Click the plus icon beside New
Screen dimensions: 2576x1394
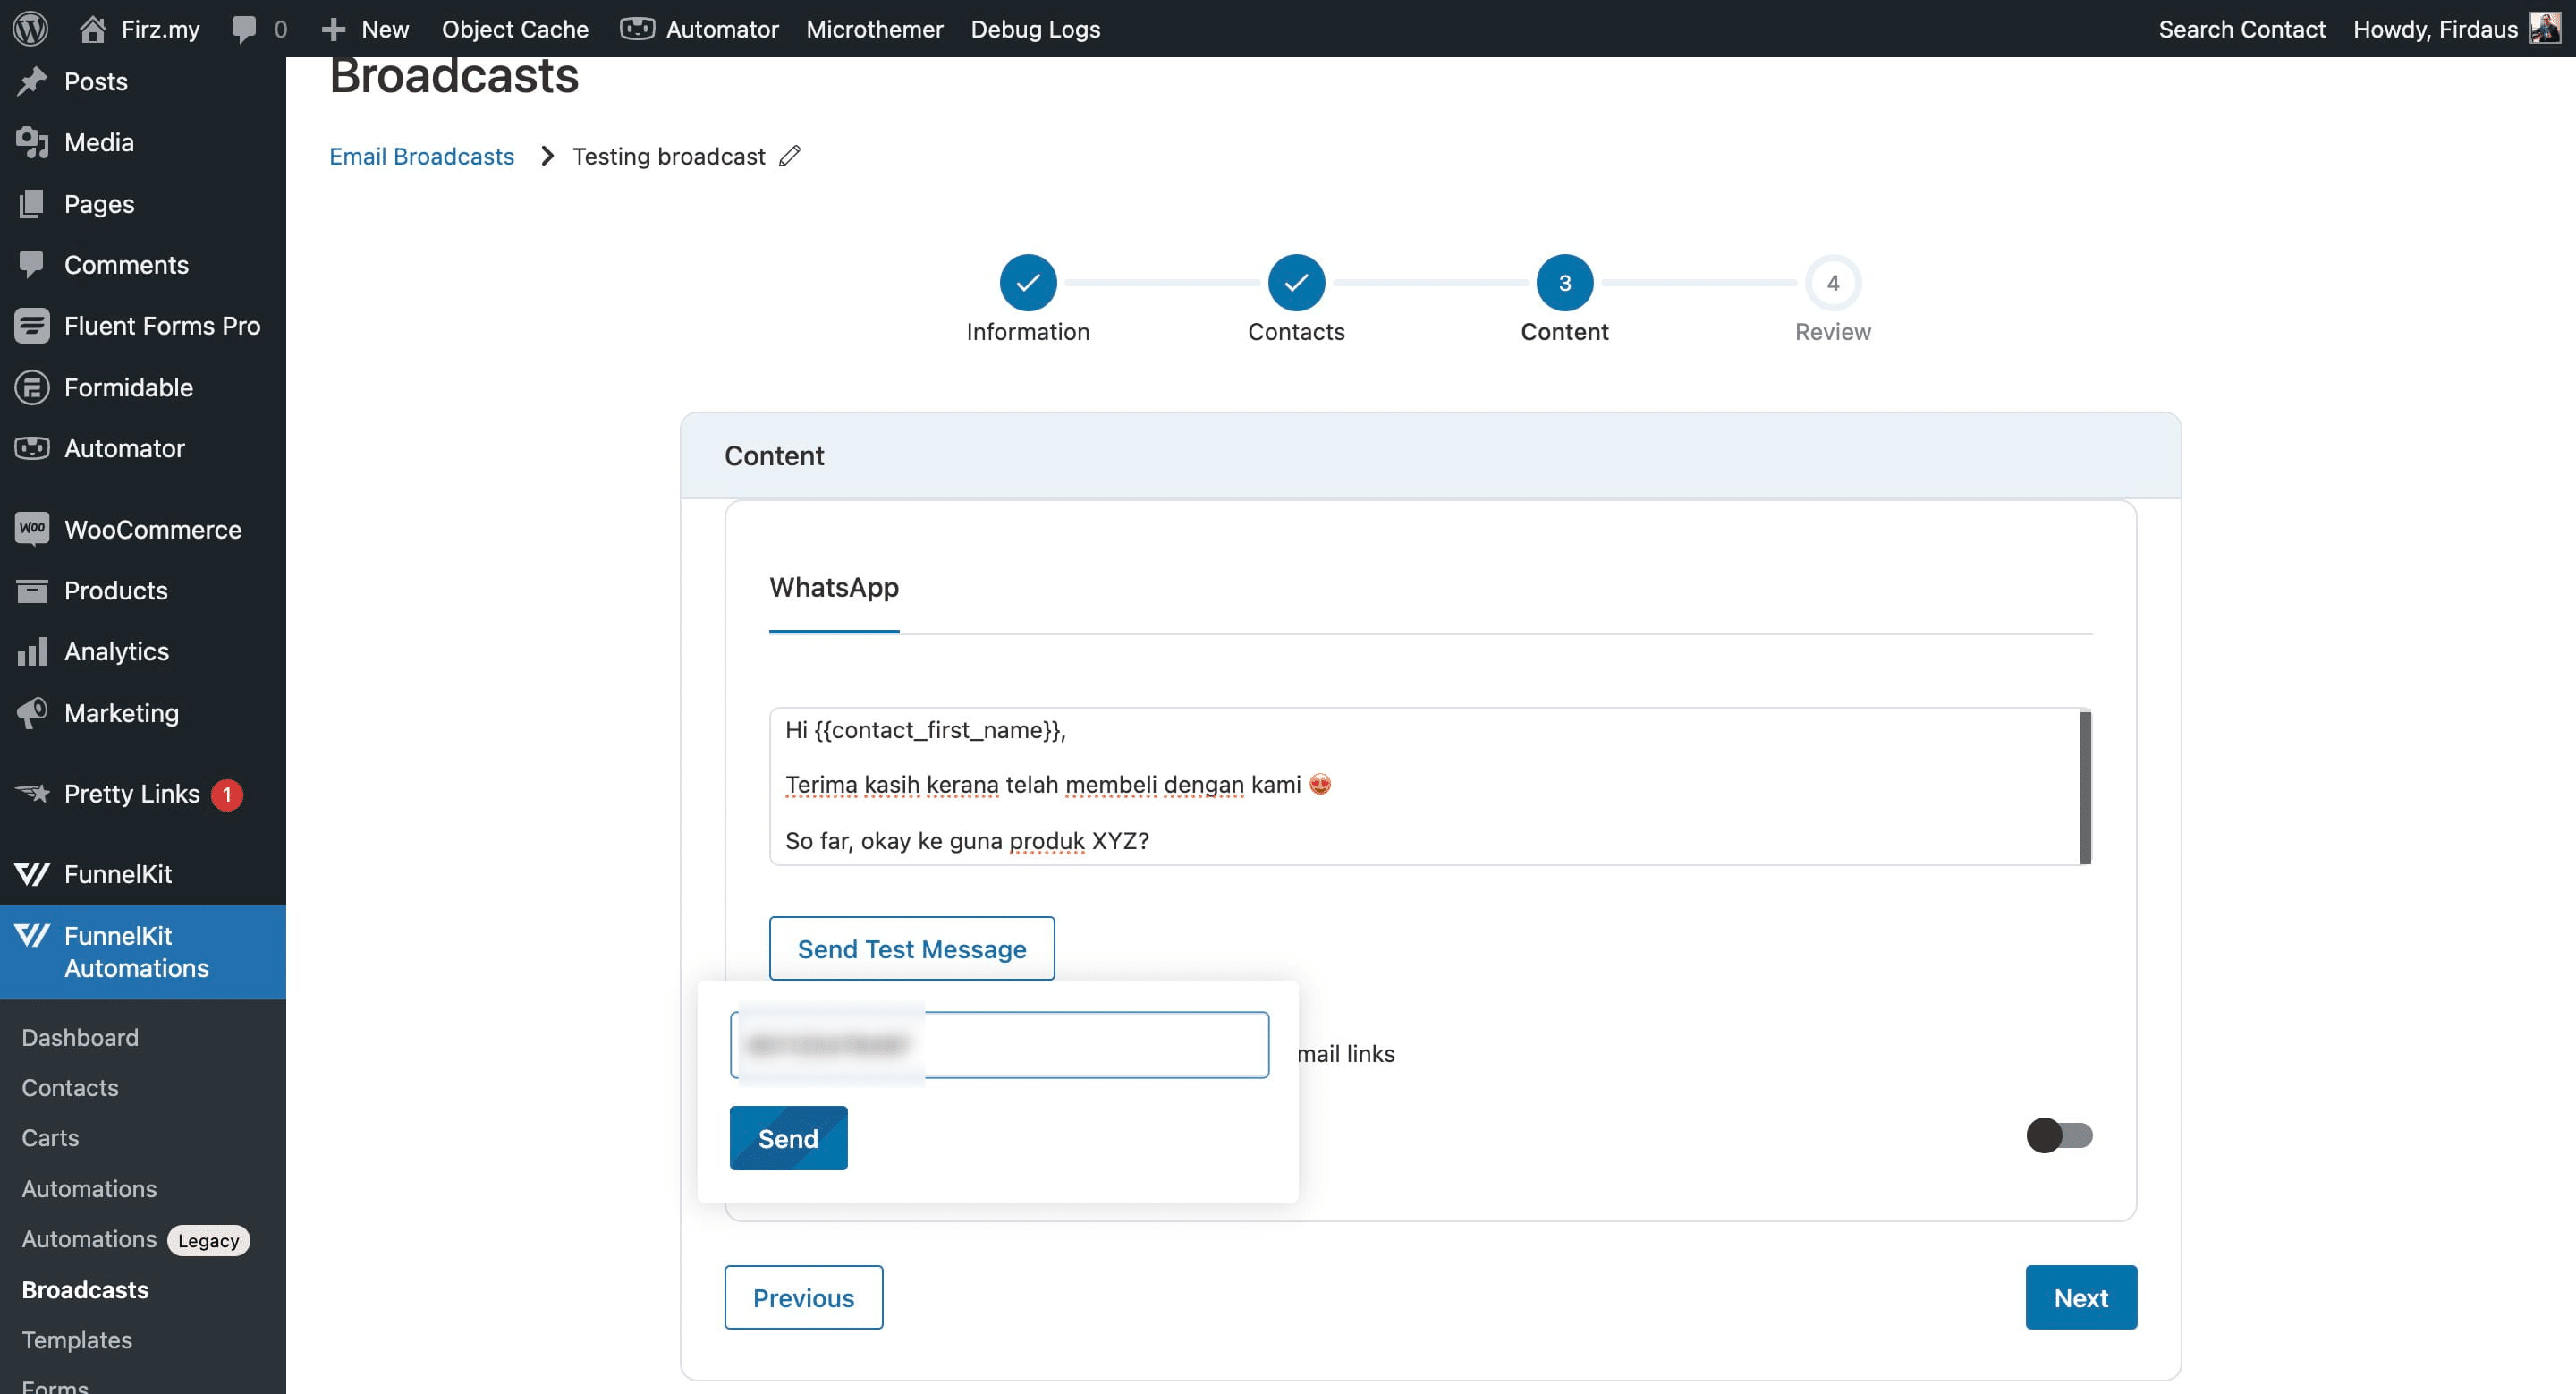[333, 29]
